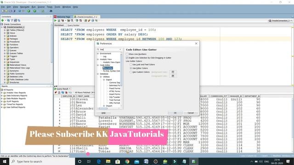This screenshot has width=294, height=165.
Task: Collapse the Database node in Preferences tree
Action: pos(98,74)
